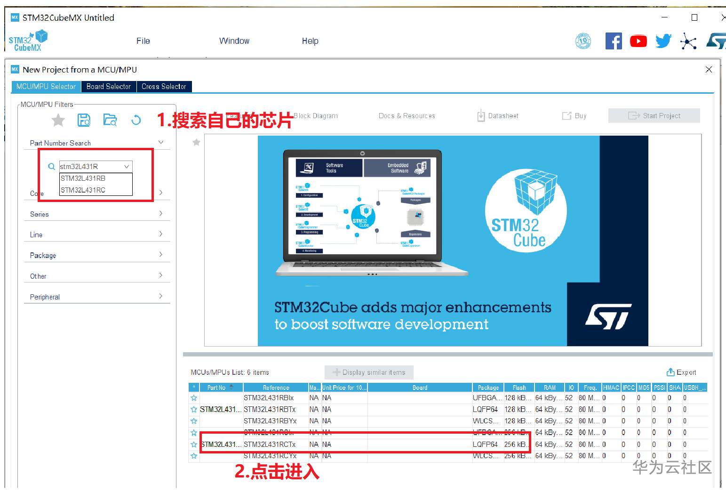The image size is (726, 493).
Task: Click the gray star beside the STM32Cube banner
Action: click(196, 142)
